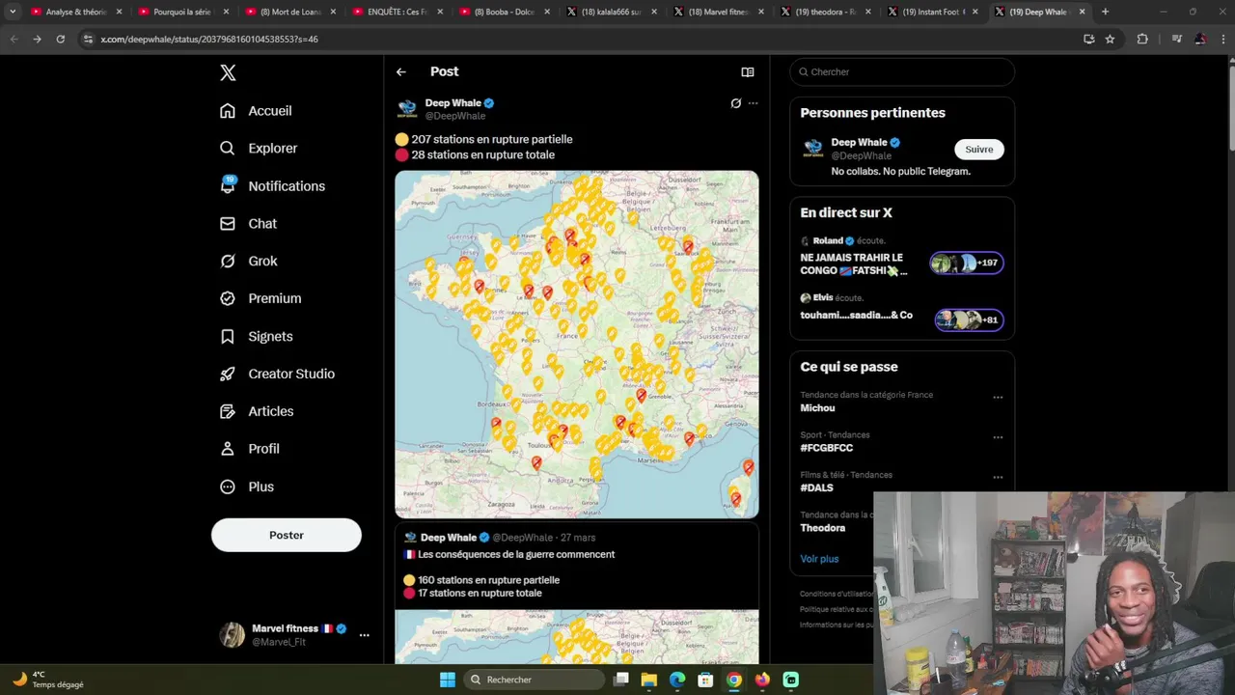The width and height of the screenshot is (1235, 695).
Task: Open the tab search dropdown
Action: 13,12
